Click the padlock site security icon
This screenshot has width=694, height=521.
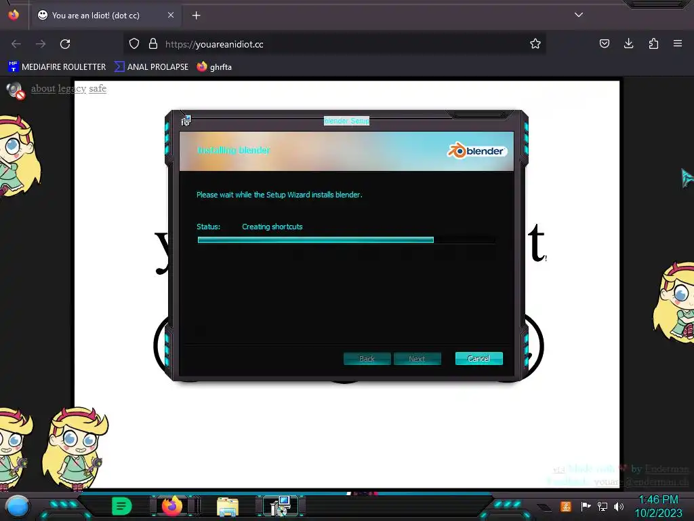(153, 43)
